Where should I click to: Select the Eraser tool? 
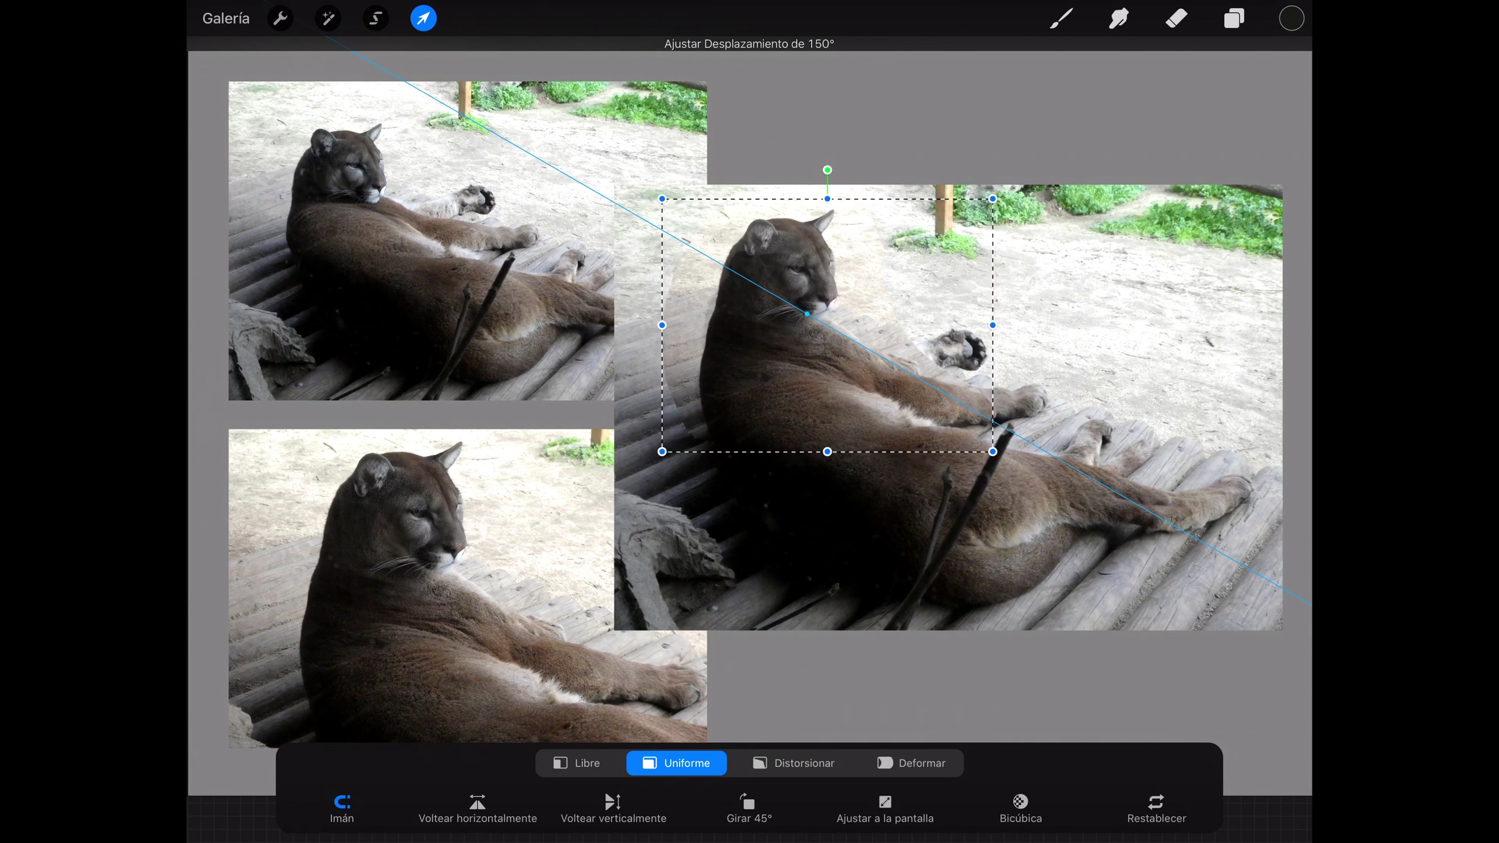point(1176,18)
